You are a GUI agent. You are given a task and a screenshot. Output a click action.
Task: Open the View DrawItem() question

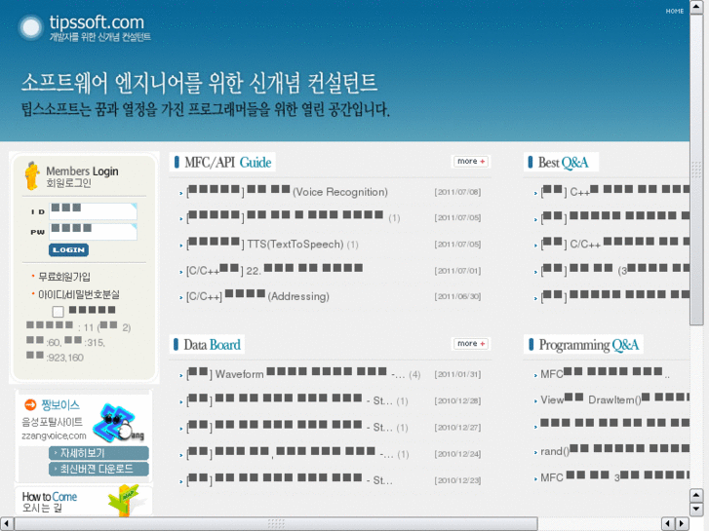pyautogui.click(x=615, y=399)
